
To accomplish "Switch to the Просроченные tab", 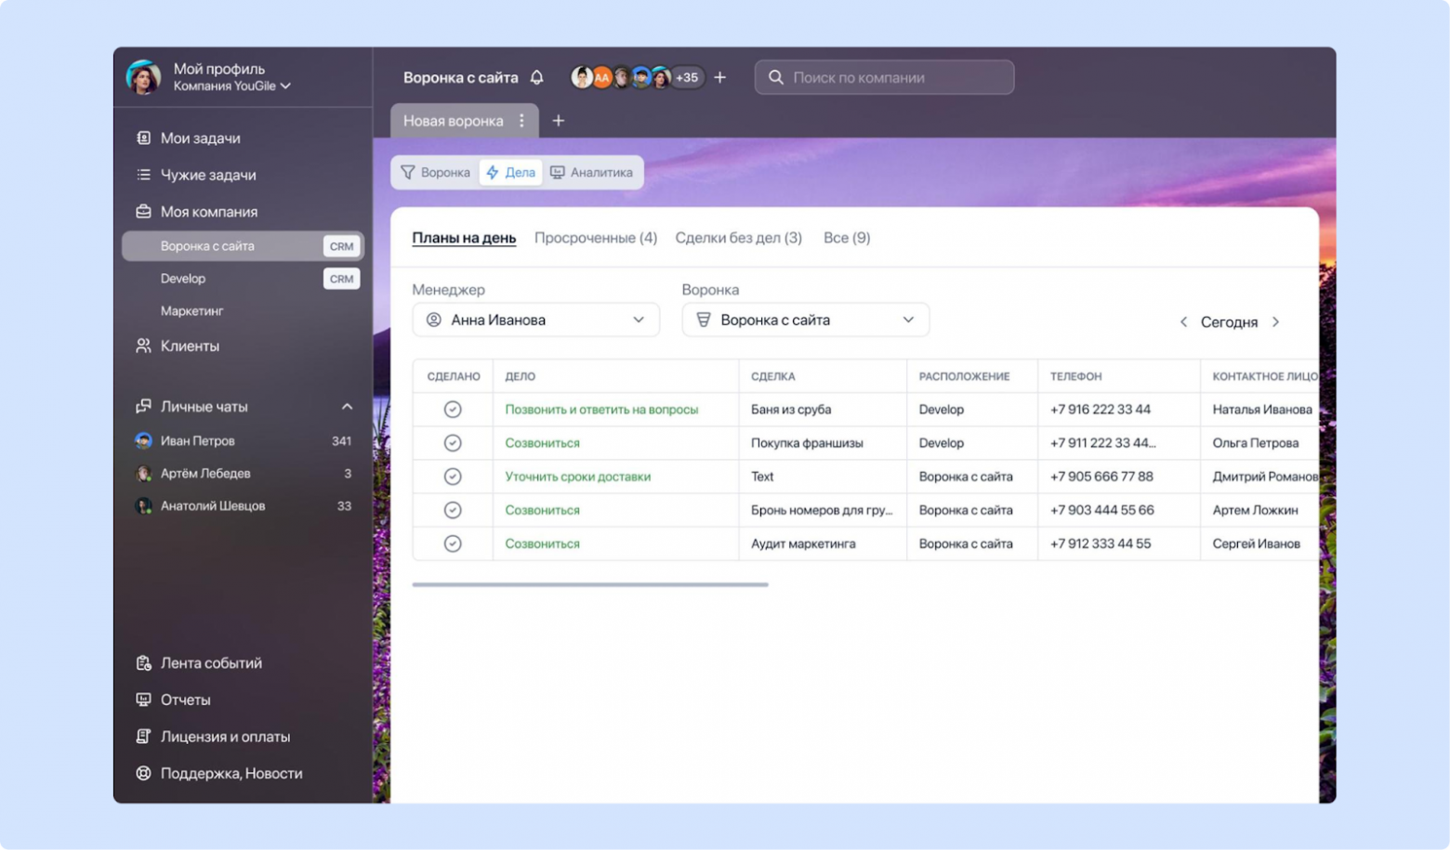I will click(596, 237).
